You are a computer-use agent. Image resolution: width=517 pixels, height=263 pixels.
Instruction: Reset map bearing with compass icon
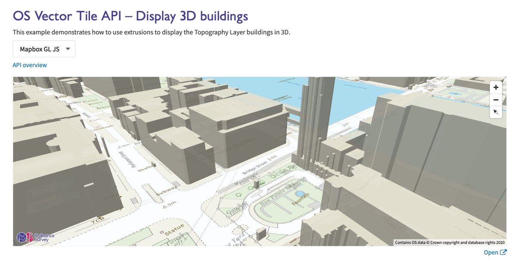pyautogui.click(x=496, y=112)
